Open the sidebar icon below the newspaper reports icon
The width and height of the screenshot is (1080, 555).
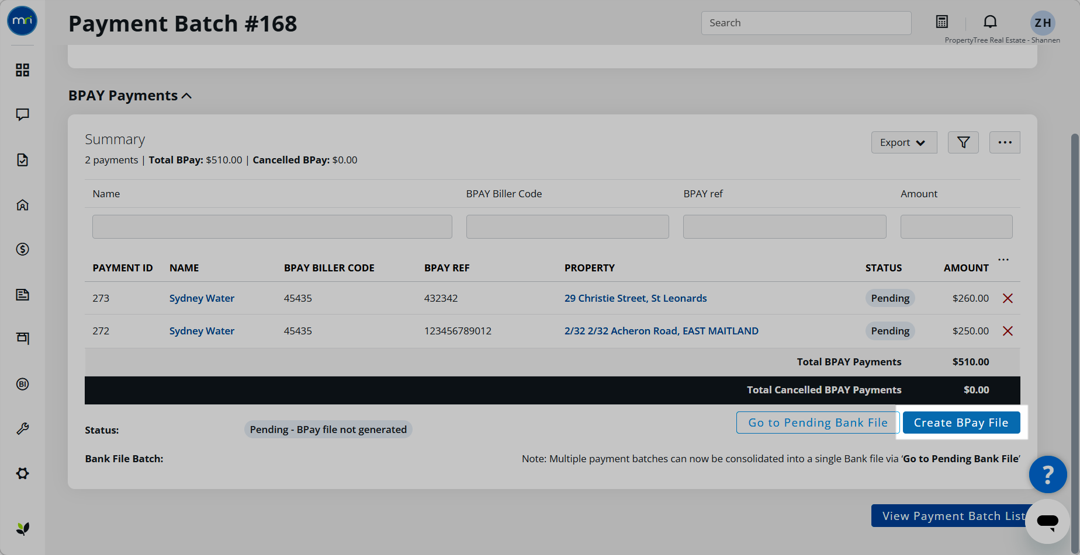[x=22, y=338]
